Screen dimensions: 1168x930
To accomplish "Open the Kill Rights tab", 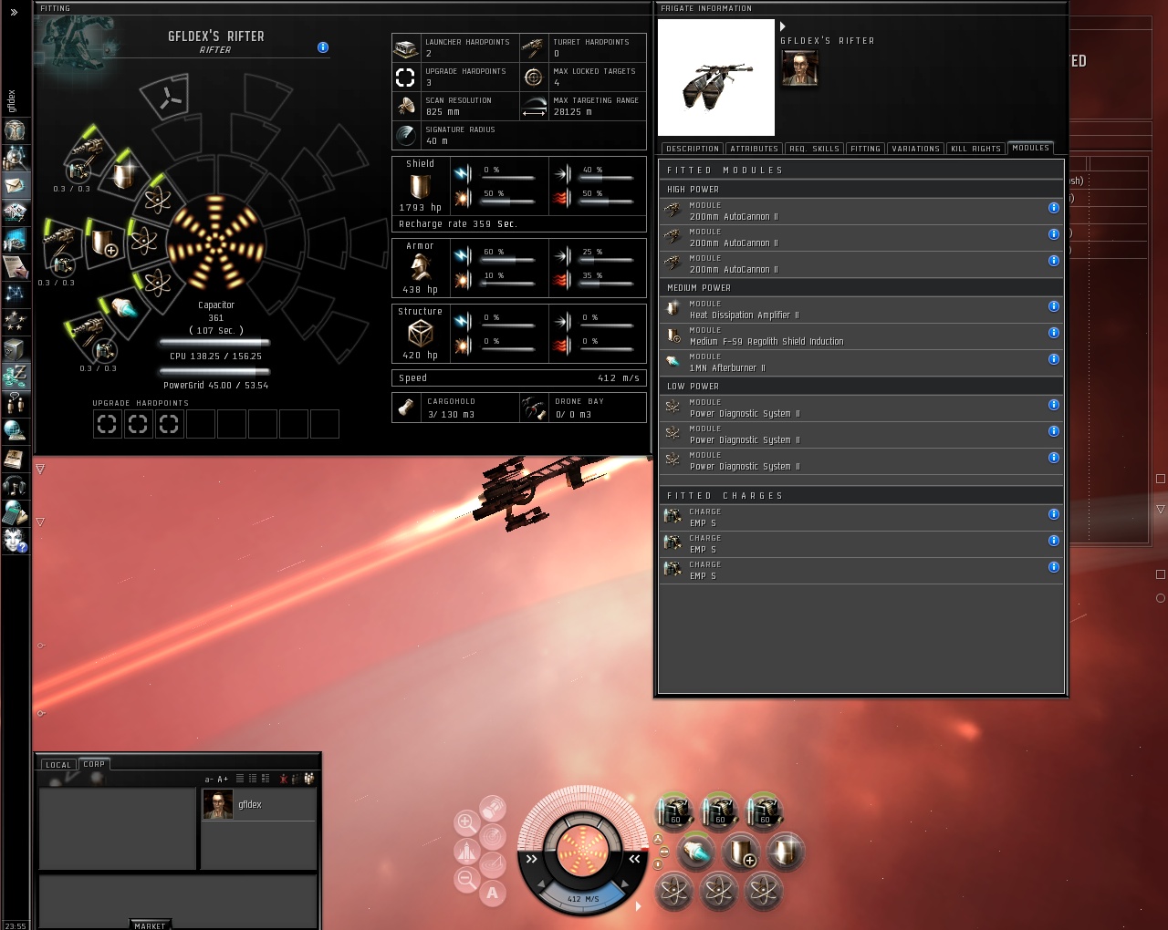I will pos(976,149).
